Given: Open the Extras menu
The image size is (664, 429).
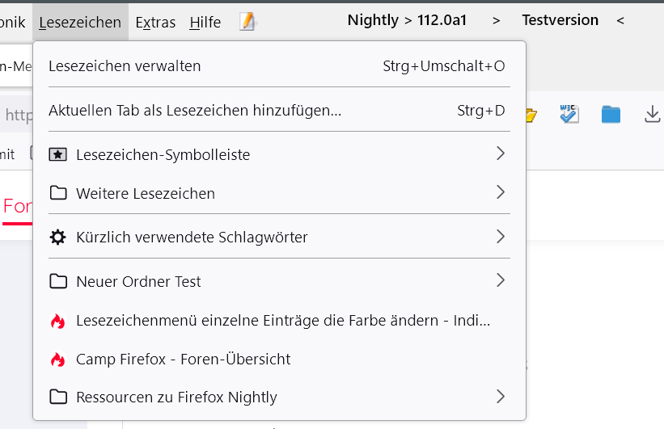Looking at the screenshot, I should pyautogui.click(x=155, y=22).
